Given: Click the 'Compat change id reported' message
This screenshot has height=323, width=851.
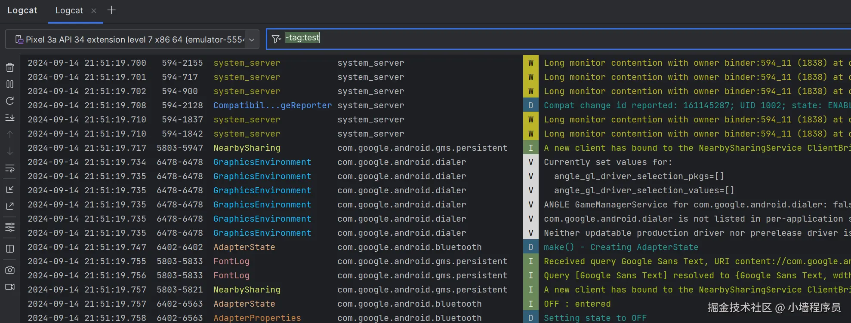Looking at the screenshot, I should (x=697, y=105).
